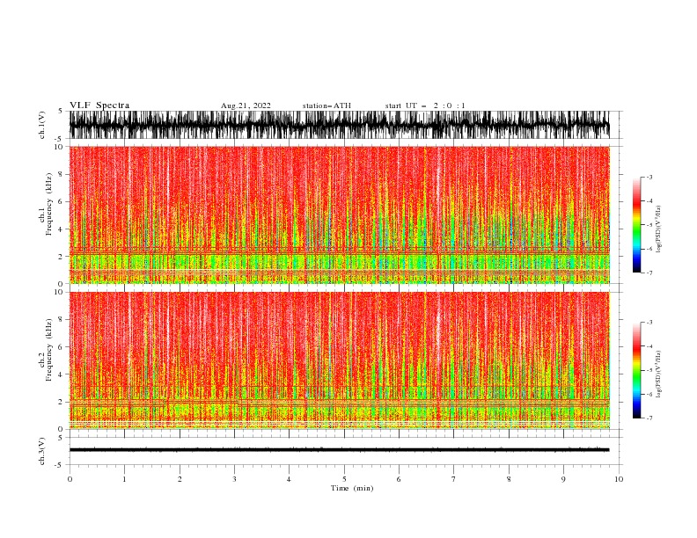This screenshot has height=538, width=697.
Task: Click the "4" tick on the time axis
Action: coord(289,479)
